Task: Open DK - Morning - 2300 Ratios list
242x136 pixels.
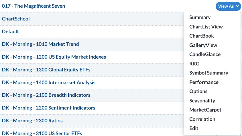Action: pos(32,121)
